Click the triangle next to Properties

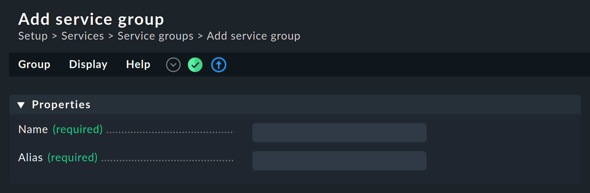21,105
